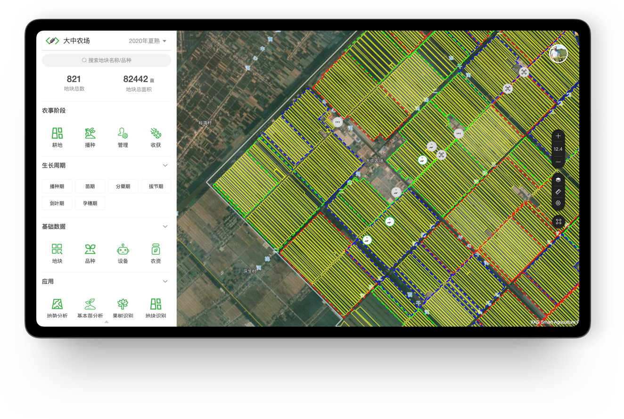This screenshot has height=419, width=624.
Task: Collapse the 生长周期 section
Action: click(165, 165)
